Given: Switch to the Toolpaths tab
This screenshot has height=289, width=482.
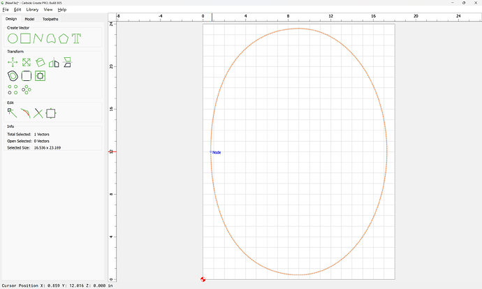Looking at the screenshot, I should (x=50, y=19).
